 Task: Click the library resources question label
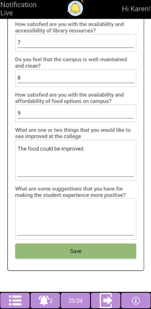coord(70,27)
